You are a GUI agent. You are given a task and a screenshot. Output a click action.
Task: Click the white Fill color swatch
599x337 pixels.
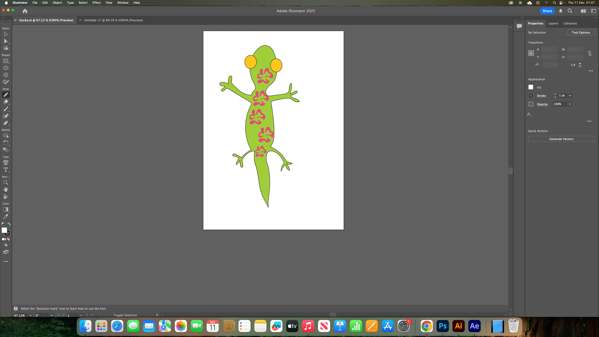tap(531, 87)
